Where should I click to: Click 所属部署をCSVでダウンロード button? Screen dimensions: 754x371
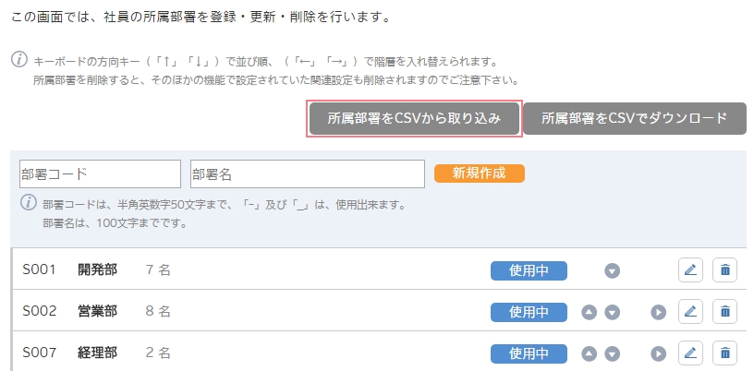pos(635,119)
